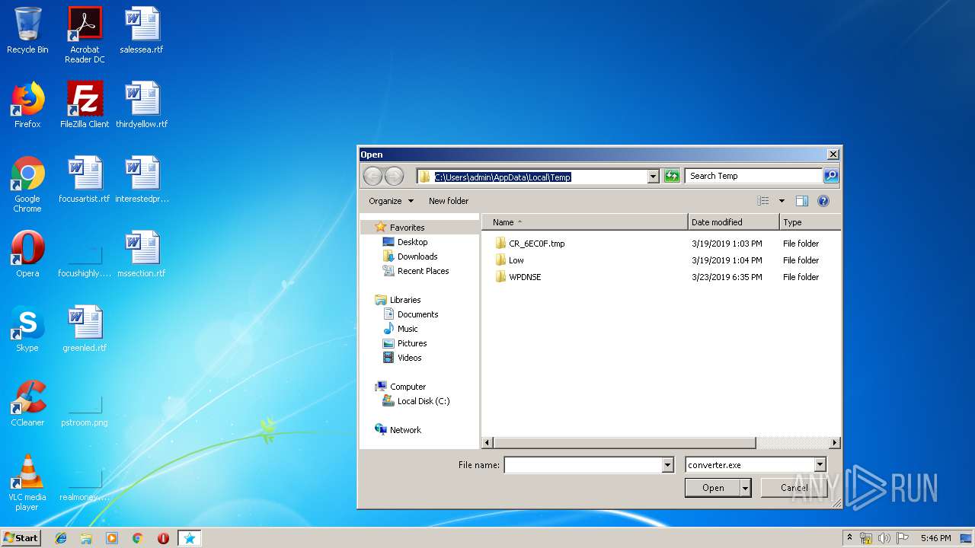Open Chrome from the taskbar

[138, 538]
